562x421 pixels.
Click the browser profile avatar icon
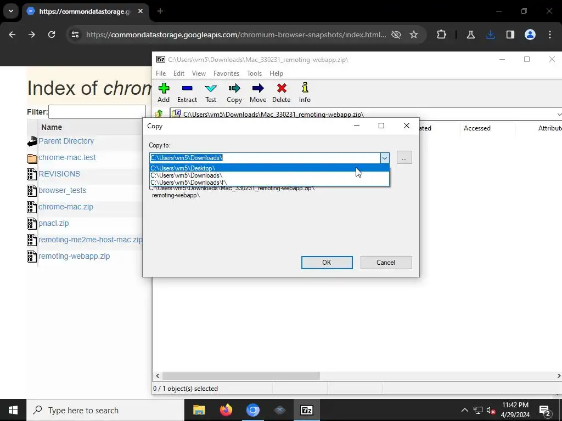point(530,35)
